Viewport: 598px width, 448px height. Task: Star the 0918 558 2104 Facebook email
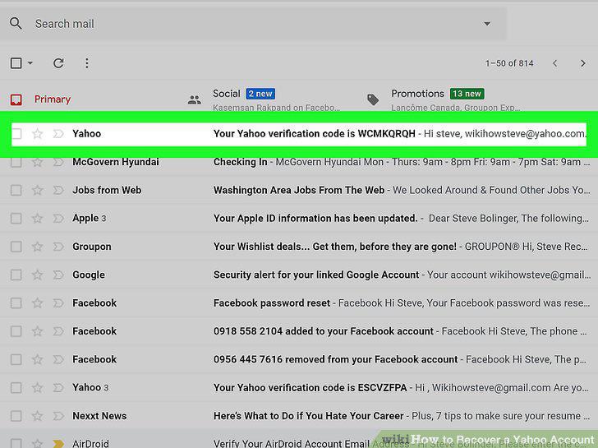37,331
